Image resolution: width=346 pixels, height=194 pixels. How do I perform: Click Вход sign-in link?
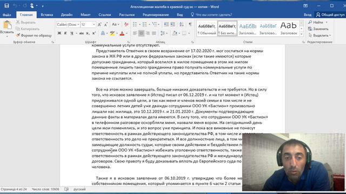pos(308,15)
